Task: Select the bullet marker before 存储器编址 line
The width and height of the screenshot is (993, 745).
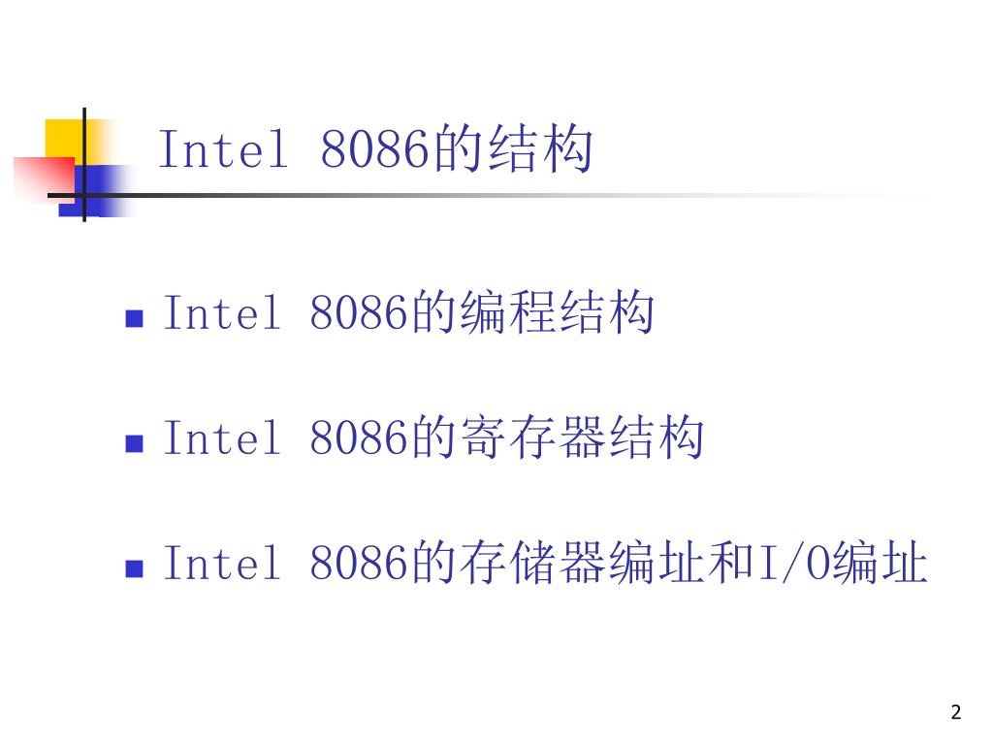Action: (x=134, y=568)
